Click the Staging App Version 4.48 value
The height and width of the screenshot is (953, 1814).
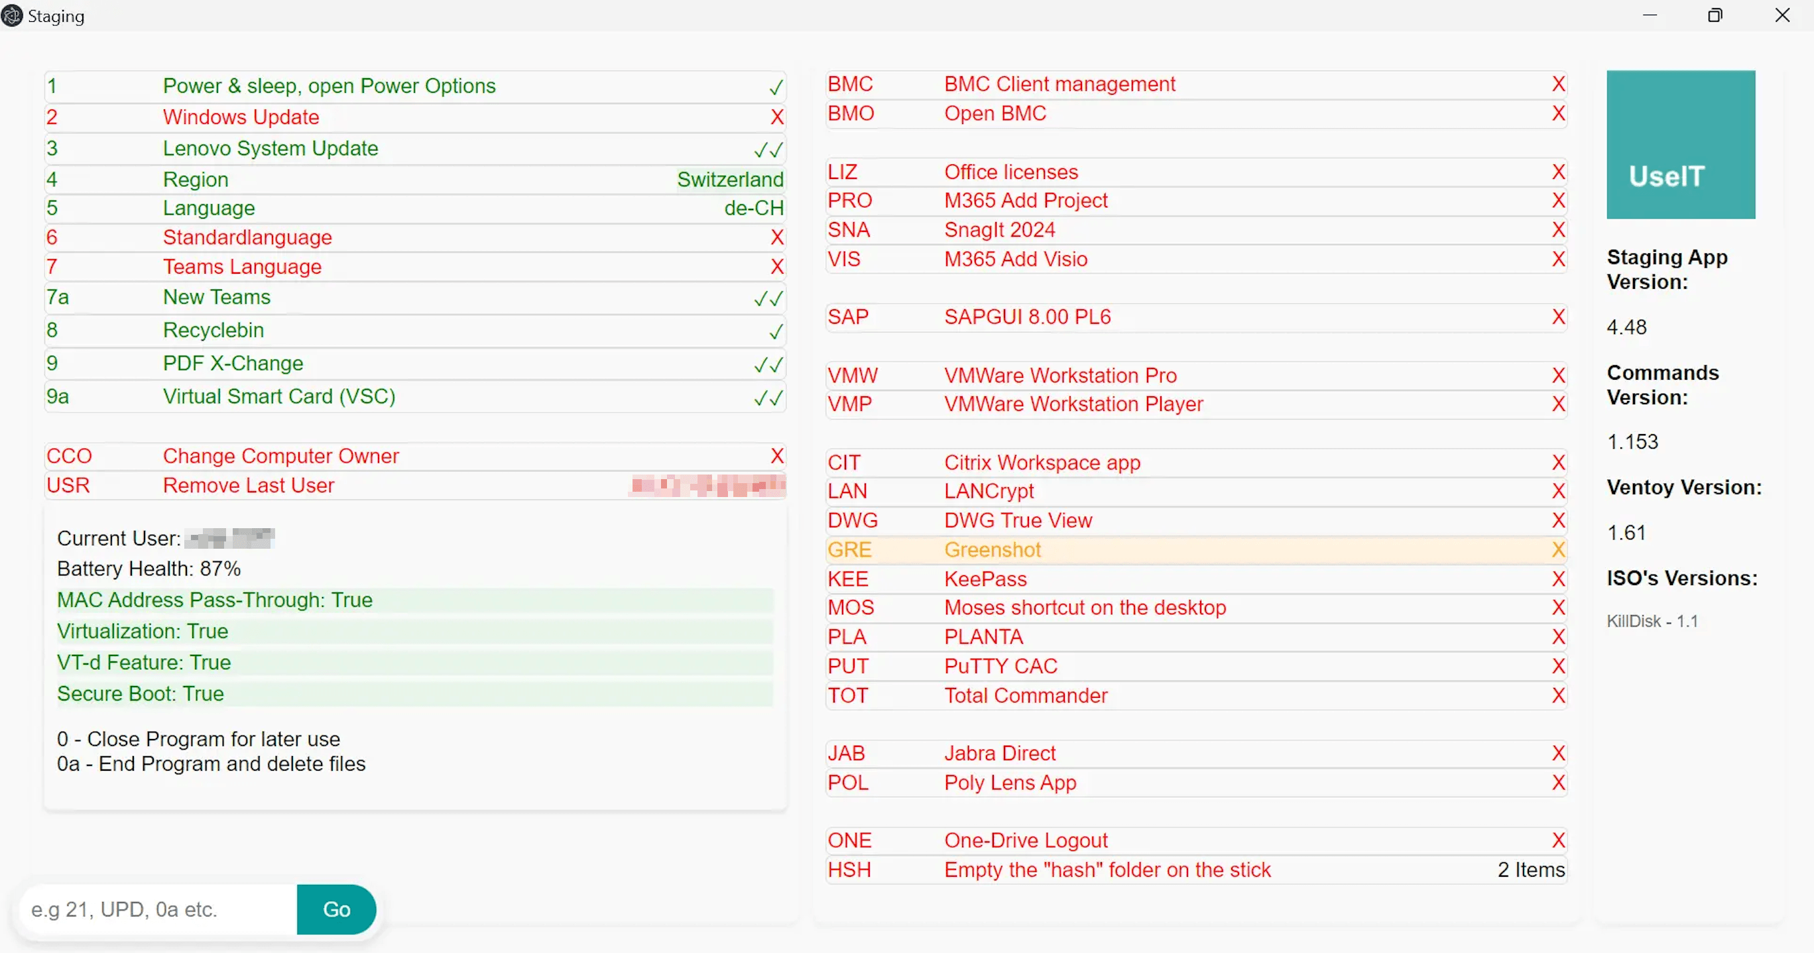coord(1626,327)
